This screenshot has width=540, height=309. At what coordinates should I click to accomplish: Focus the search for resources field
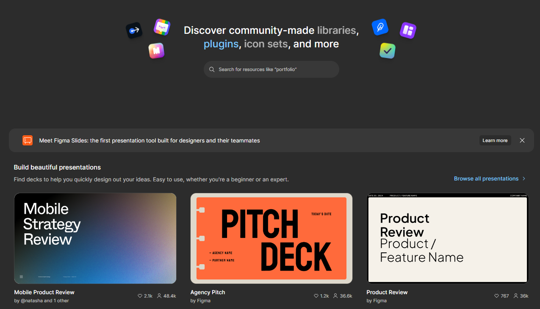[271, 69]
